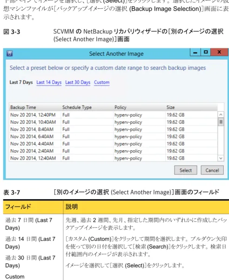The width and height of the screenshot is (229, 280).
Task: Open the Custom date range option
Action: pyautogui.click(x=102, y=82)
